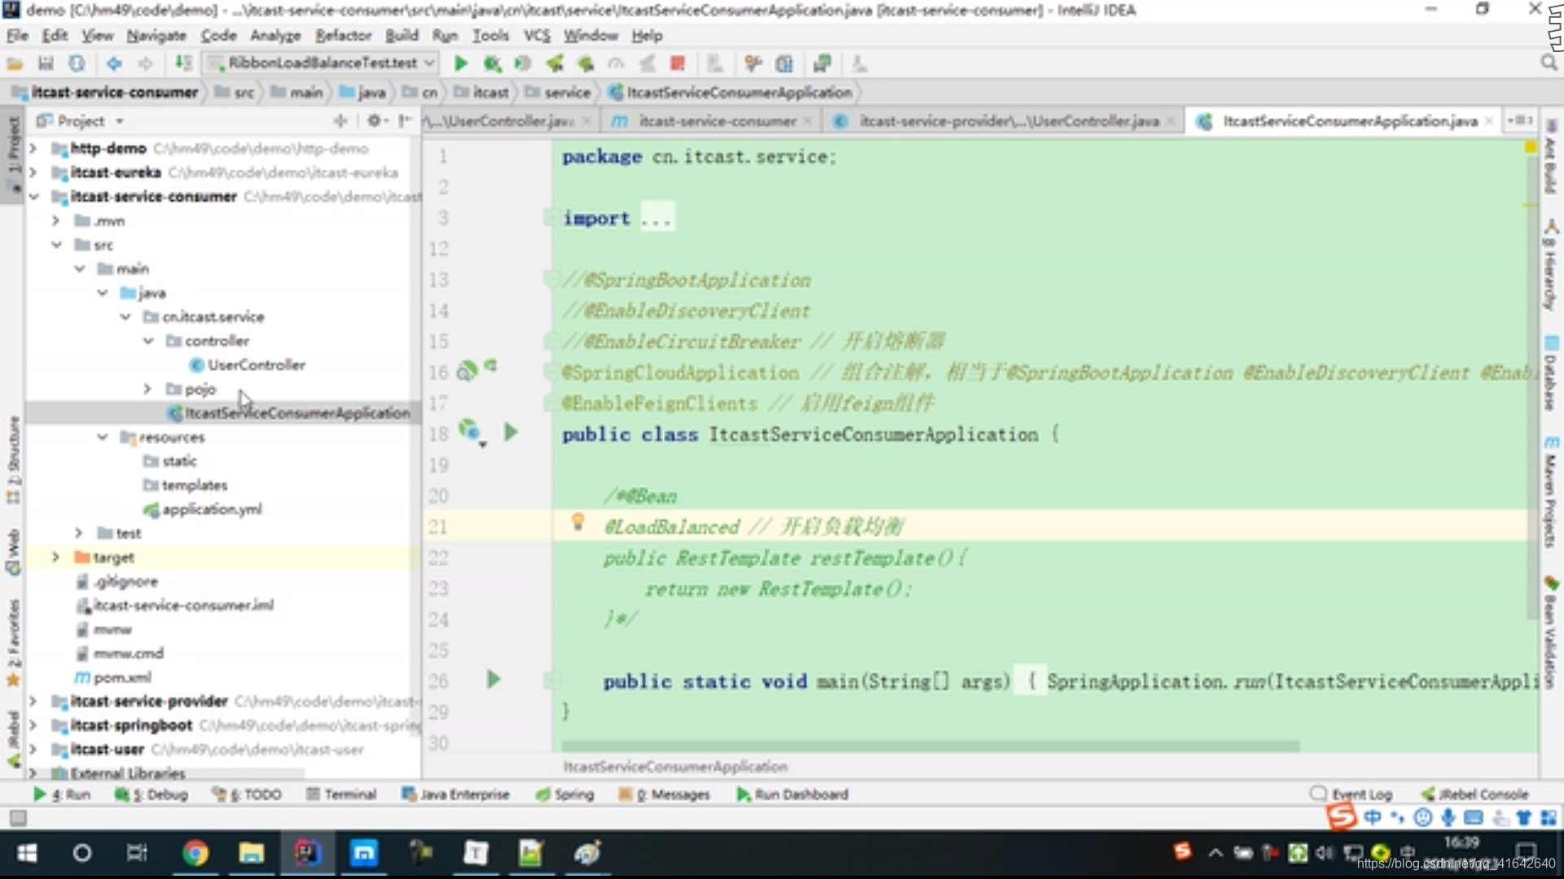Screen dimensions: 1564x879
Task: Stop the running process with red square
Action: 677,63
